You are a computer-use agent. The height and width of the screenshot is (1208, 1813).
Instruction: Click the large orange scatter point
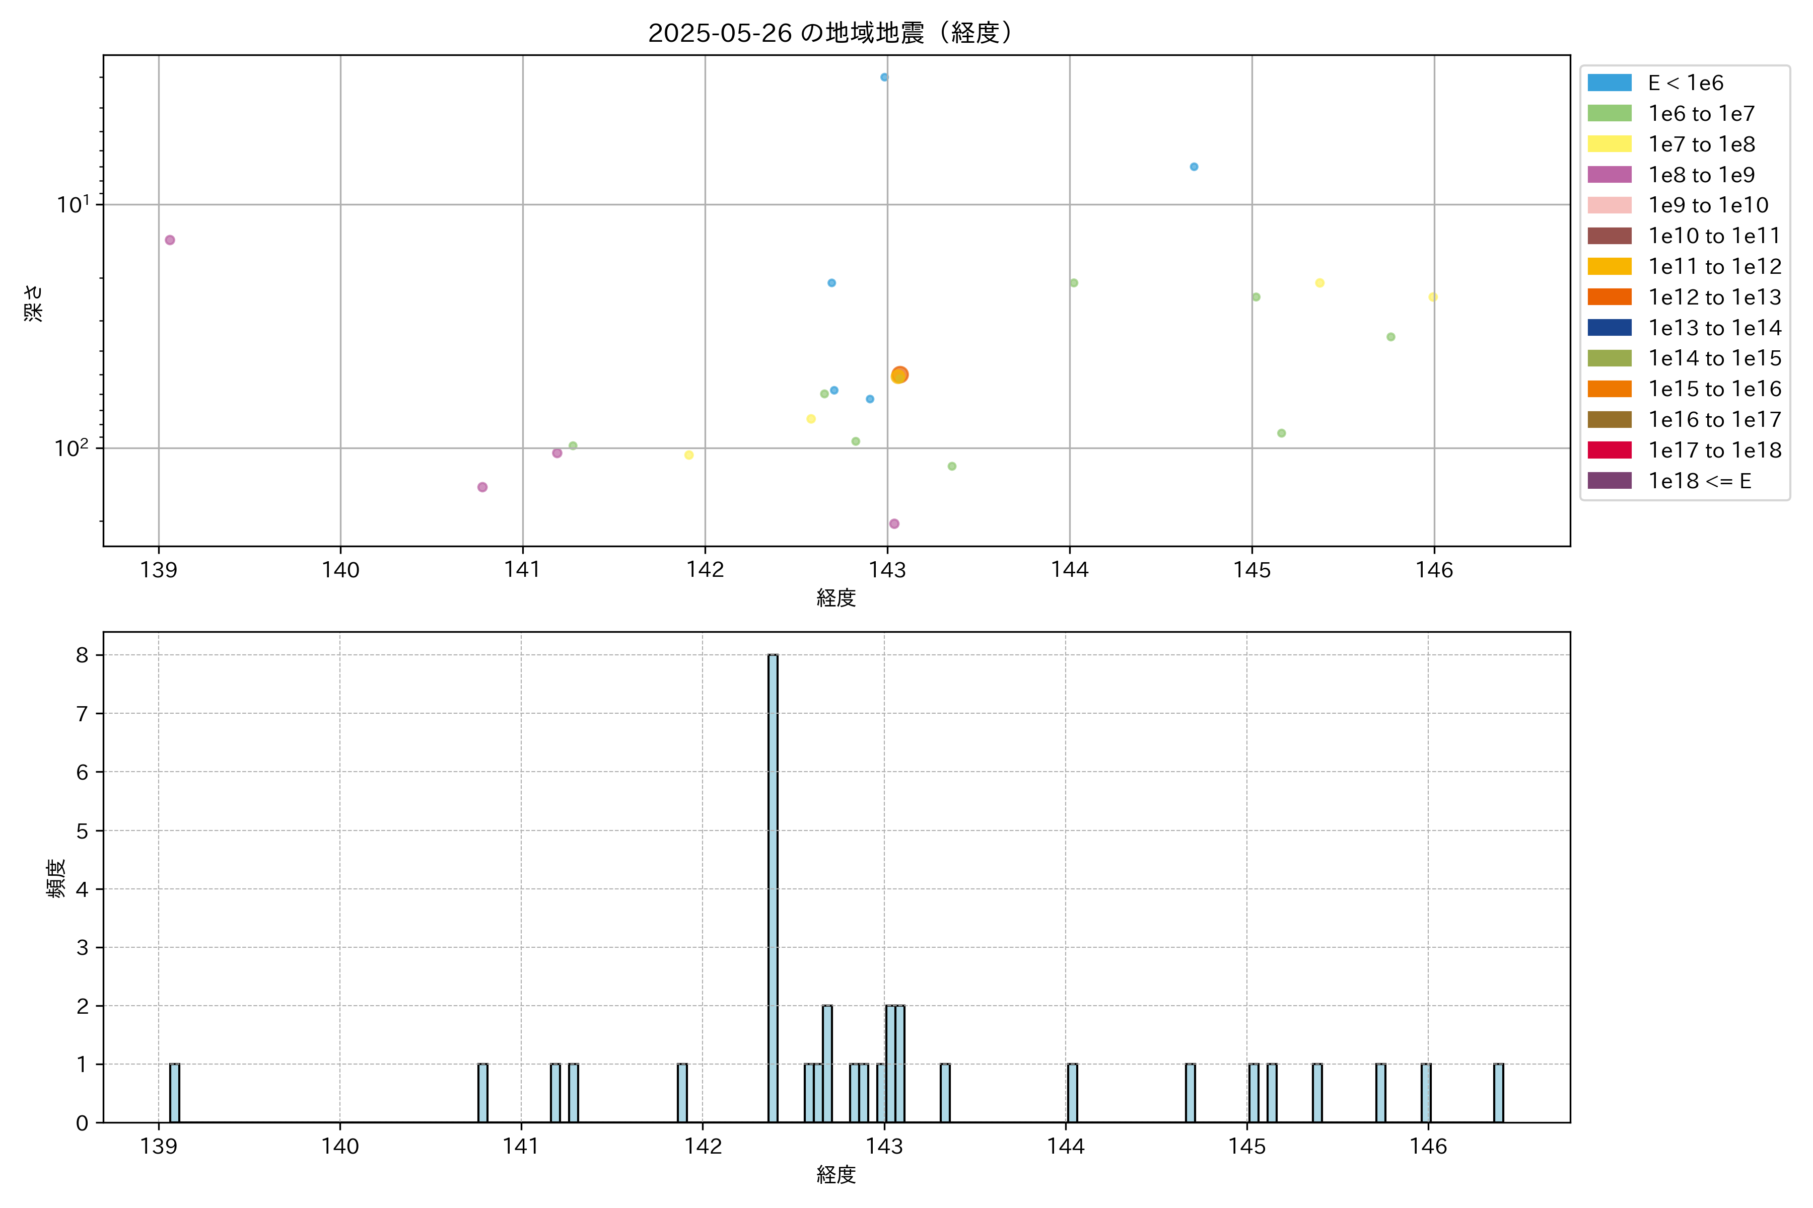tap(899, 375)
